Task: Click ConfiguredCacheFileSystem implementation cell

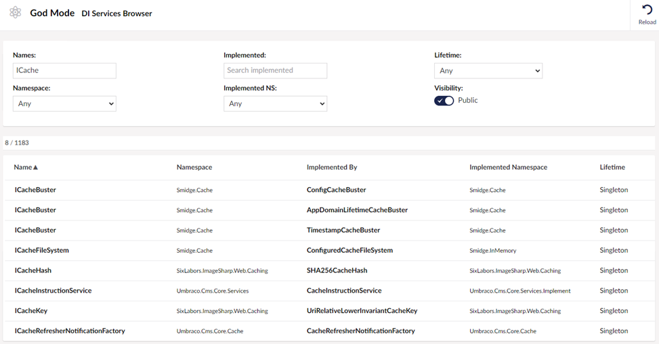Action: (x=349, y=251)
